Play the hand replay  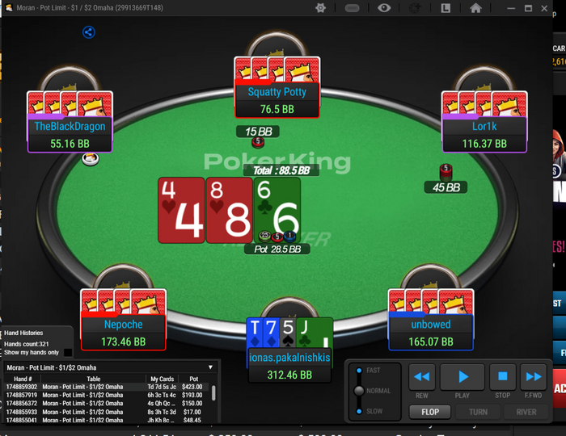pos(463,377)
